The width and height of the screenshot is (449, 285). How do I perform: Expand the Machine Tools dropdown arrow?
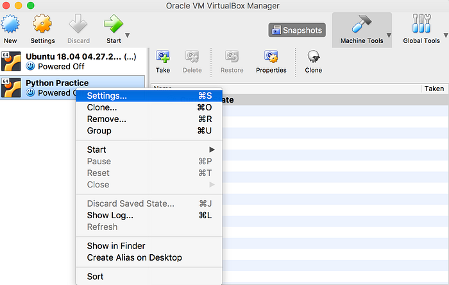point(389,35)
